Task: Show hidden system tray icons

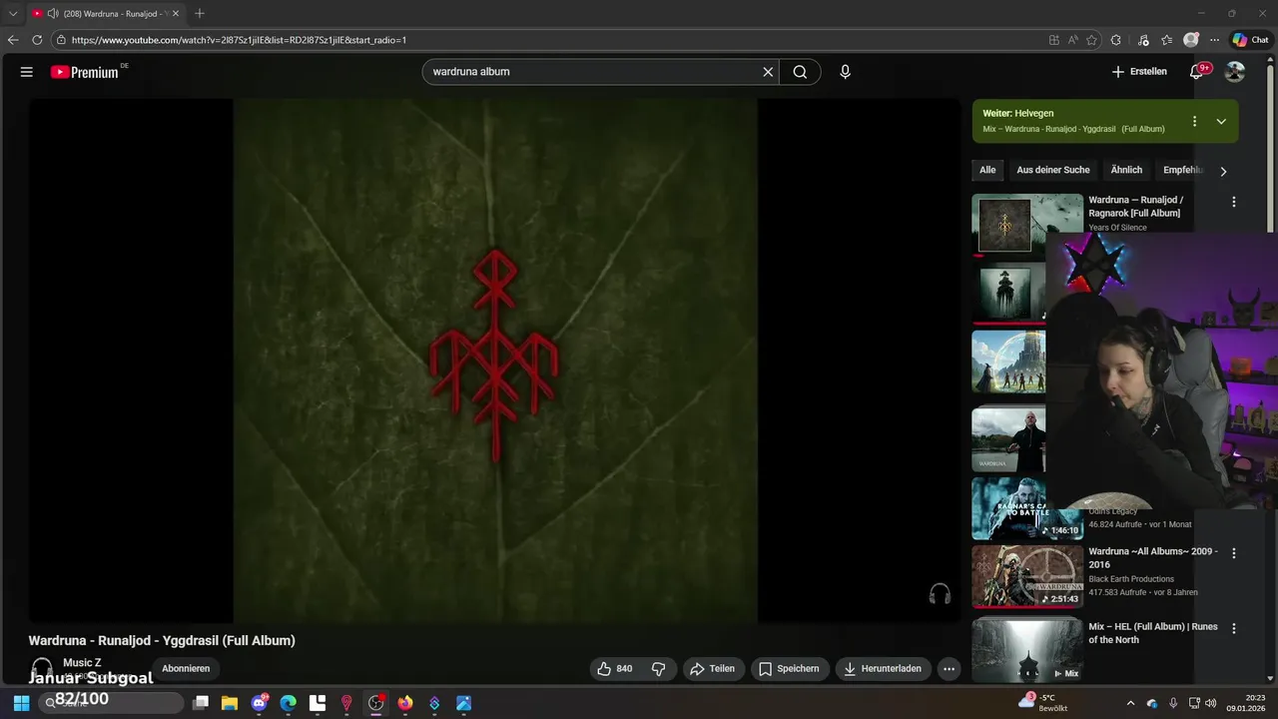Action: coord(1130,703)
